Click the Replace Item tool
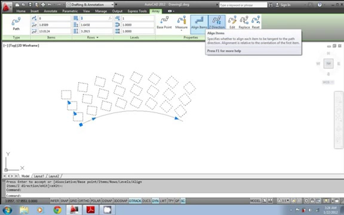The height and width of the screenshot is (215, 344). (244, 22)
